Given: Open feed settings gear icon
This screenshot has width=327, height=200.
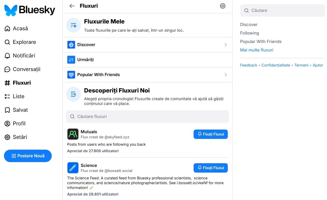Looking at the screenshot, I should pos(223,6).
